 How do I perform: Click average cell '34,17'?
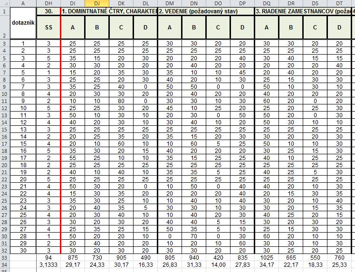point(267,265)
